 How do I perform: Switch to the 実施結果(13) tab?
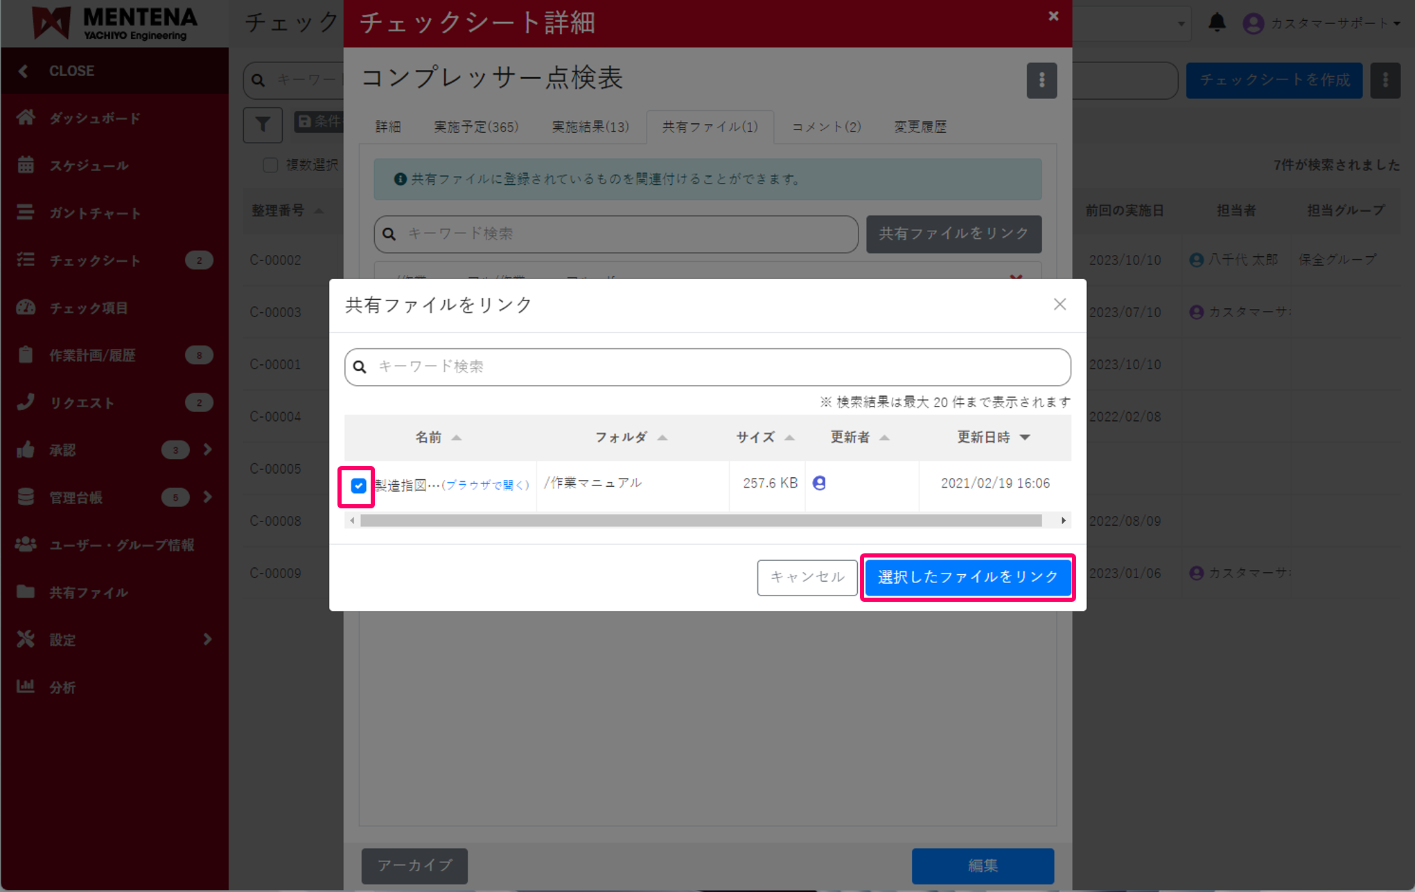[590, 126]
